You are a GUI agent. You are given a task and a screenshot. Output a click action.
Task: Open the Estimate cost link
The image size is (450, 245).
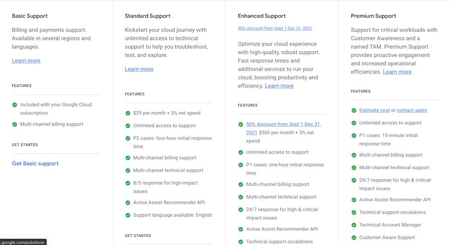point(374,110)
